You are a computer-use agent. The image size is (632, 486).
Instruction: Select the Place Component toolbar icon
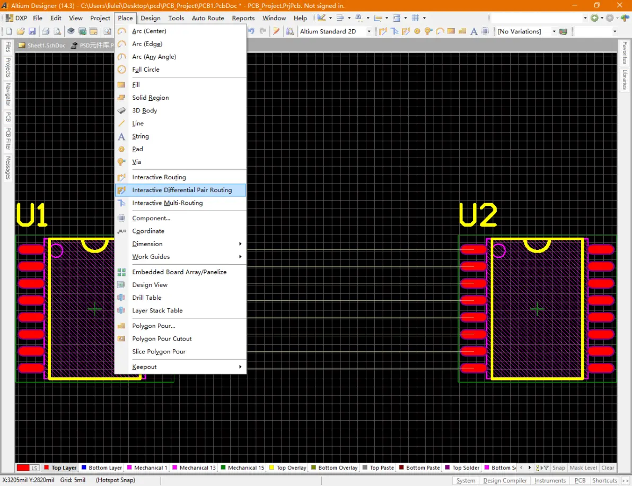[485, 31]
